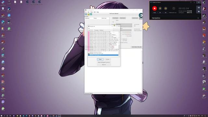
Task: Click Cancel button in Process List
Action: pos(108,59)
